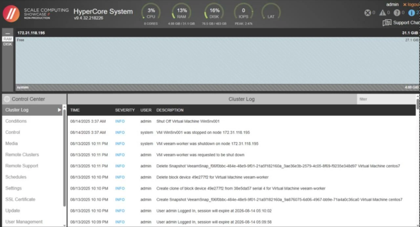Viewport: 420px width, 227px height.
Task: Click the HyperCore System title
Action: pyautogui.click(x=103, y=11)
